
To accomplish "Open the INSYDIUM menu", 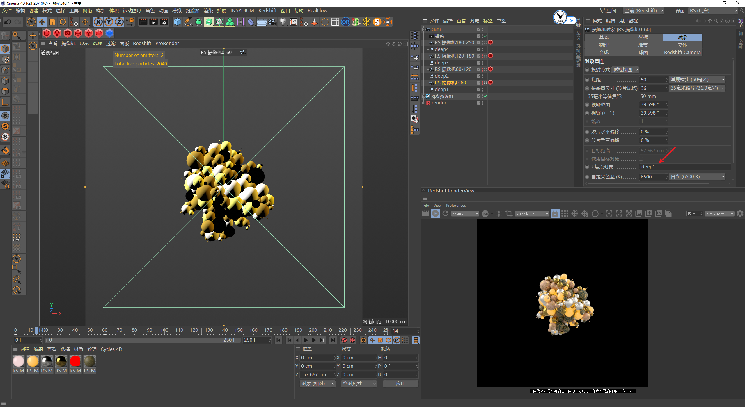I will (242, 10).
